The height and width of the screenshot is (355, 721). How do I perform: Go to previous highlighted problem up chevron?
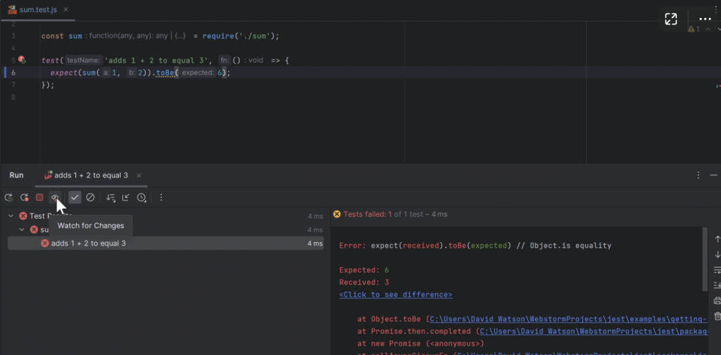point(708,29)
